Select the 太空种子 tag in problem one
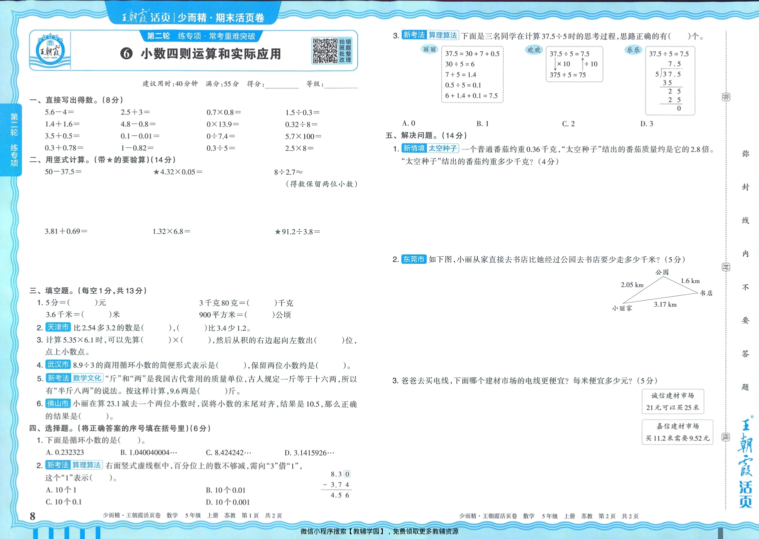 pos(444,148)
